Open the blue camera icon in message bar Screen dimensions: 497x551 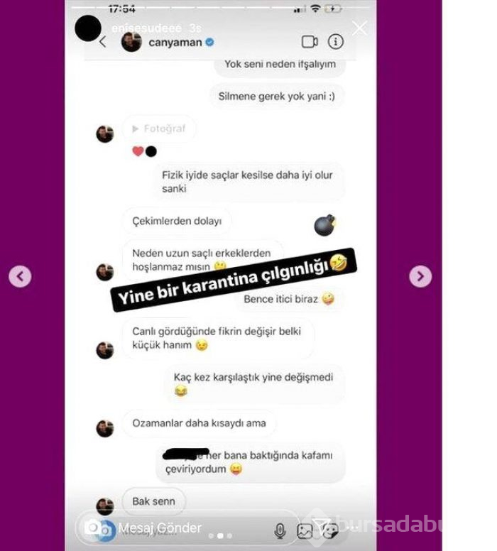pos(100,529)
